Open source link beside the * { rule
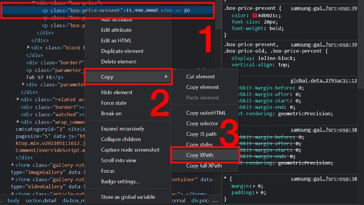Image resolution: width=364 pixels, height=205 pixels. click(x=324, y=178)
